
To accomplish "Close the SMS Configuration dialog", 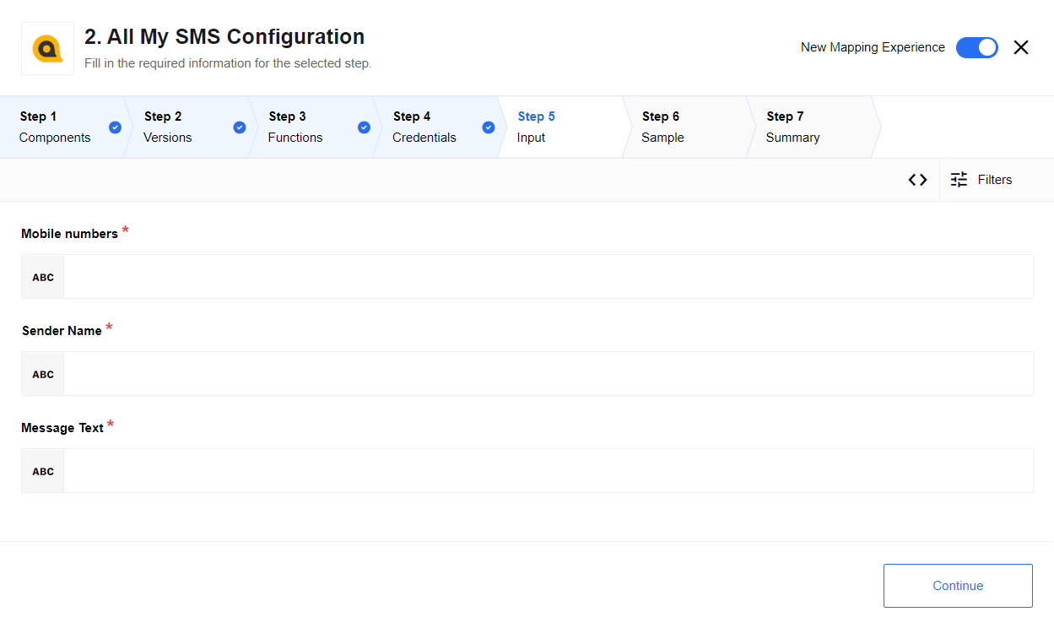I will click(1021, 47).
